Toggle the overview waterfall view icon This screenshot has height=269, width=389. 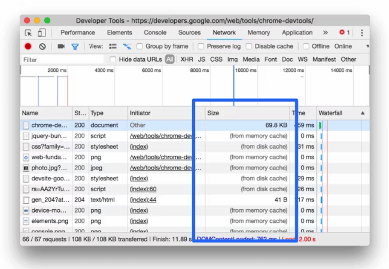(127, 46)
